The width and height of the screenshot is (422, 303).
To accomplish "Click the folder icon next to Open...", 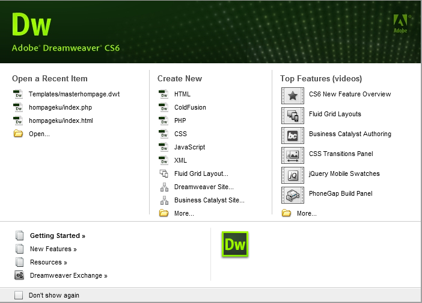I will [18, 134].
